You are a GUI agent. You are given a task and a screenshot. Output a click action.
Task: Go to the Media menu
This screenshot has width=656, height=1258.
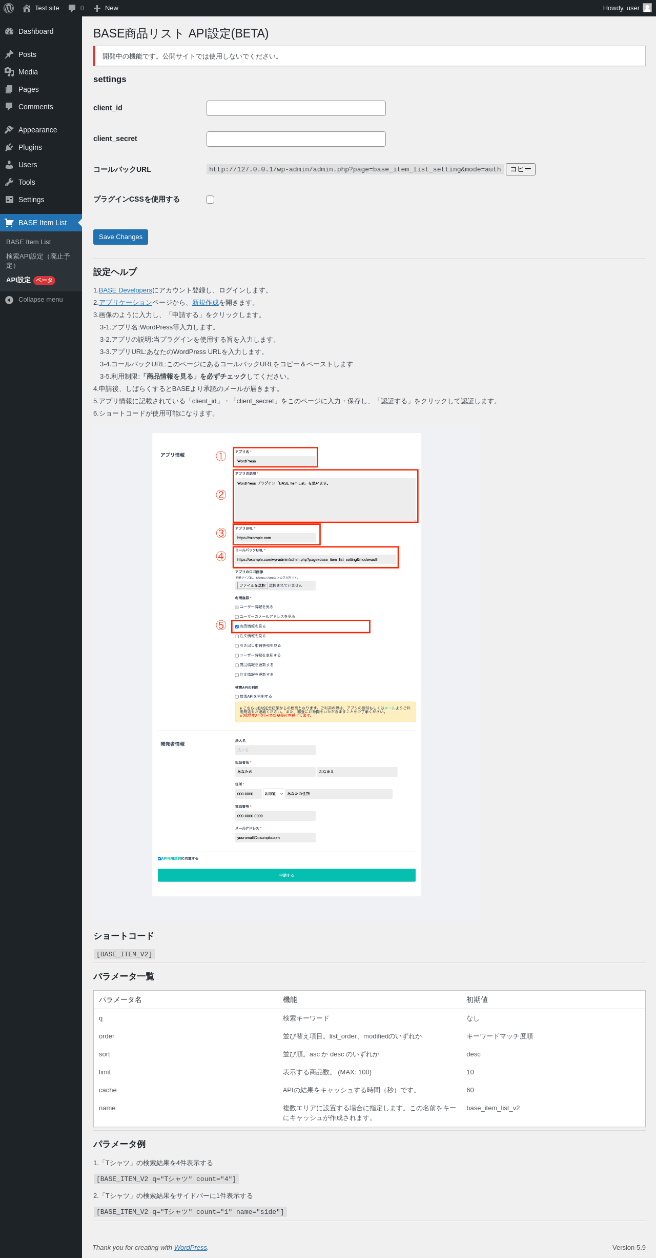point(41,72)
